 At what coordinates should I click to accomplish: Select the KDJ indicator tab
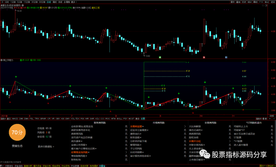[97, 119]
